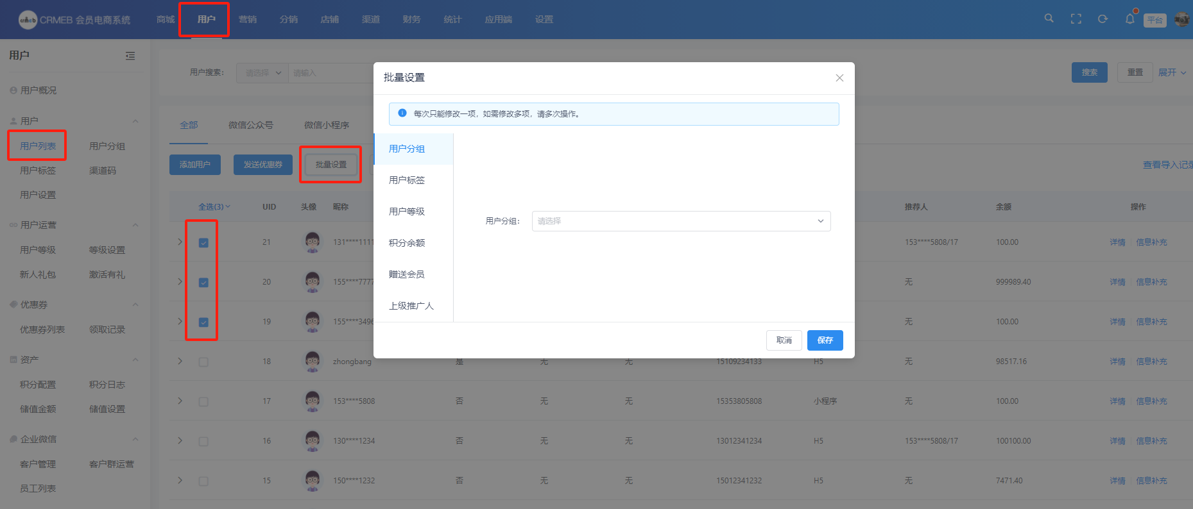Open the notification bell
Screen dimensions: 1193x509
coord(1129,19)
